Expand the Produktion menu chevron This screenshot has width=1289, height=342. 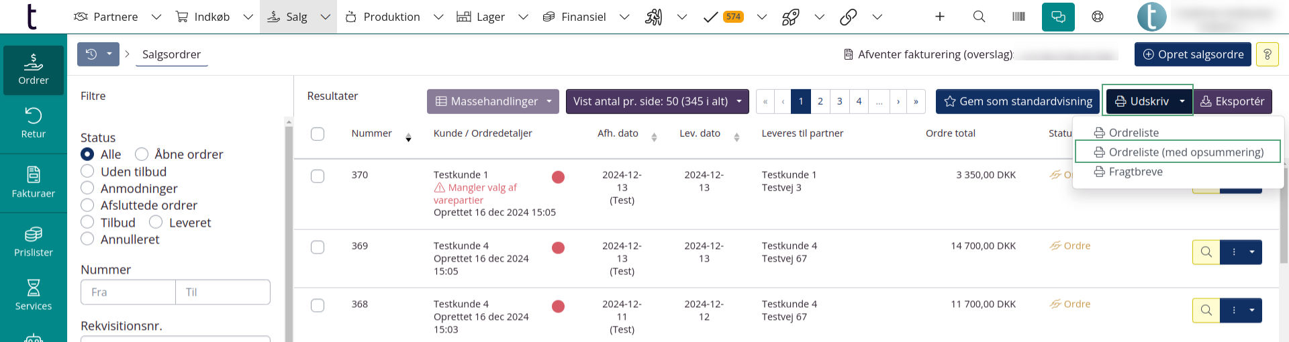click(438, 17)
